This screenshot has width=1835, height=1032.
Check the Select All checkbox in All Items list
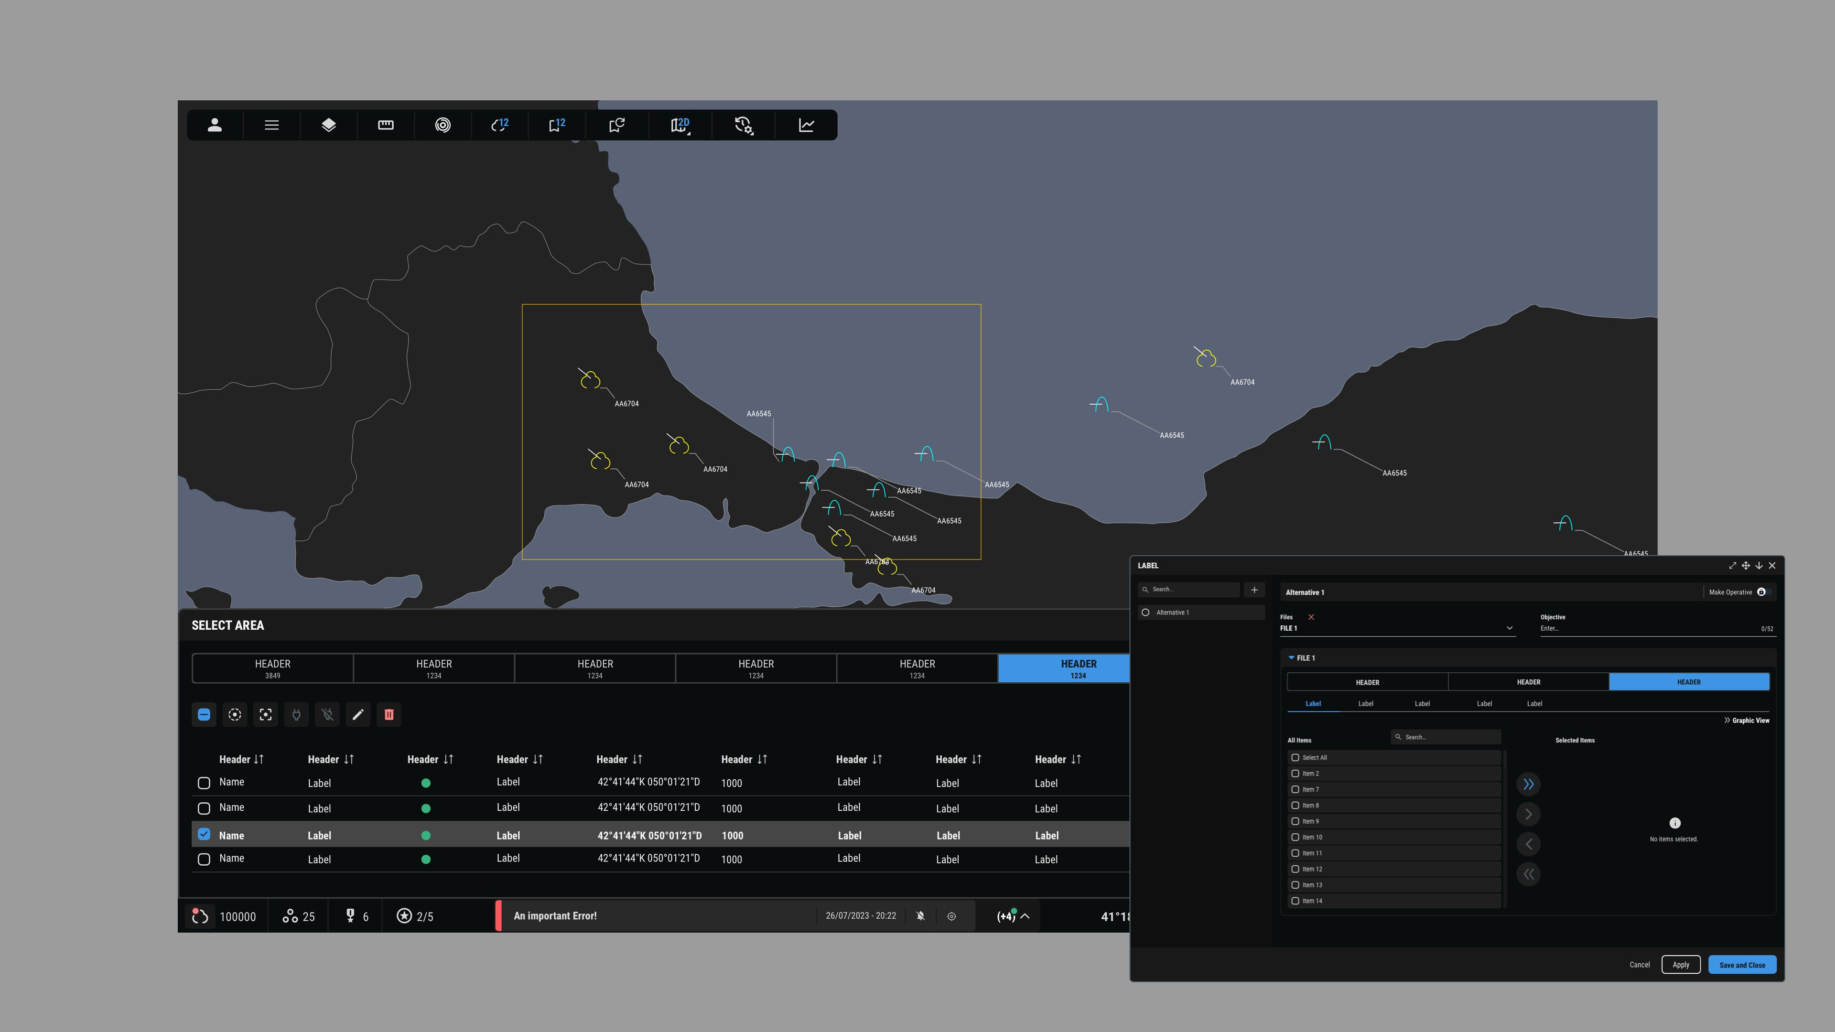coord(1296,757)
